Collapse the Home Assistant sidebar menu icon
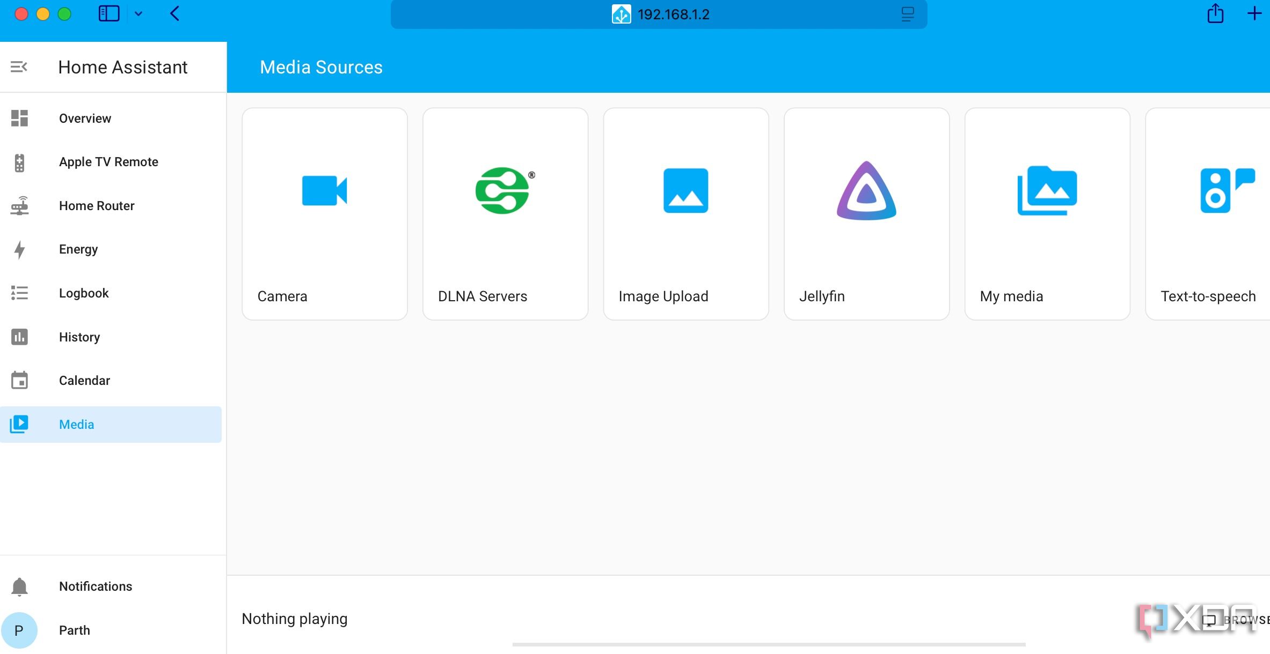This screenshot has height=654, width=1270. pyautogui.click(x=19, y=67)
